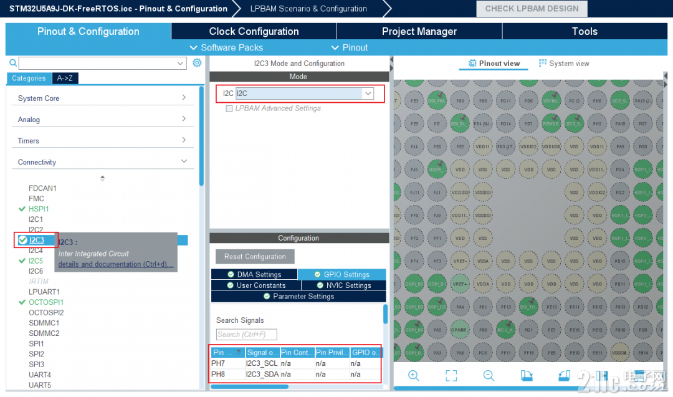
Task: Select FDCAN1 in the connectivity list
Action: click(x=42, y=188)
